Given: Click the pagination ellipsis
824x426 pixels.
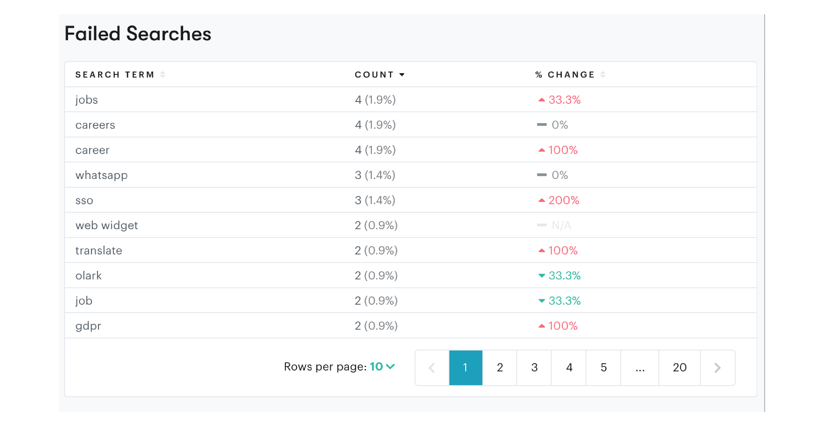Looking at the screenshot, I should point(640,368).
